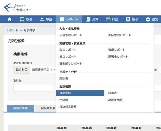
Task: Select 月次推移 in the report menu
Action: 65,93
